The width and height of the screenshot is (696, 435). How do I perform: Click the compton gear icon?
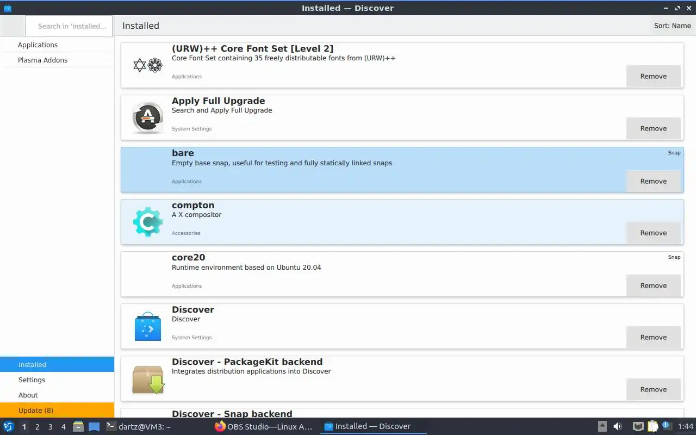point(148,222)
